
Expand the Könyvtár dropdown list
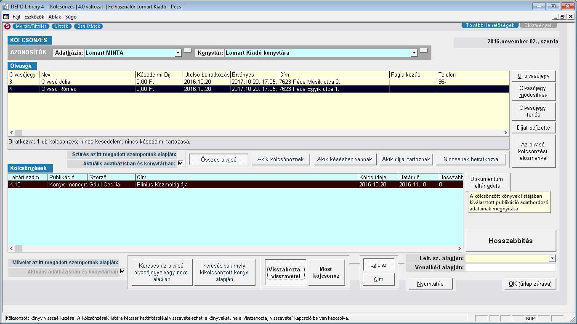(x=415, y=53)
